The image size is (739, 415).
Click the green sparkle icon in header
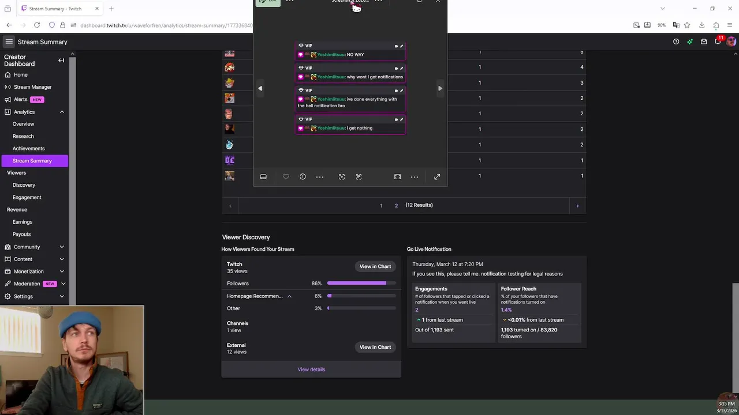(690, 41)
